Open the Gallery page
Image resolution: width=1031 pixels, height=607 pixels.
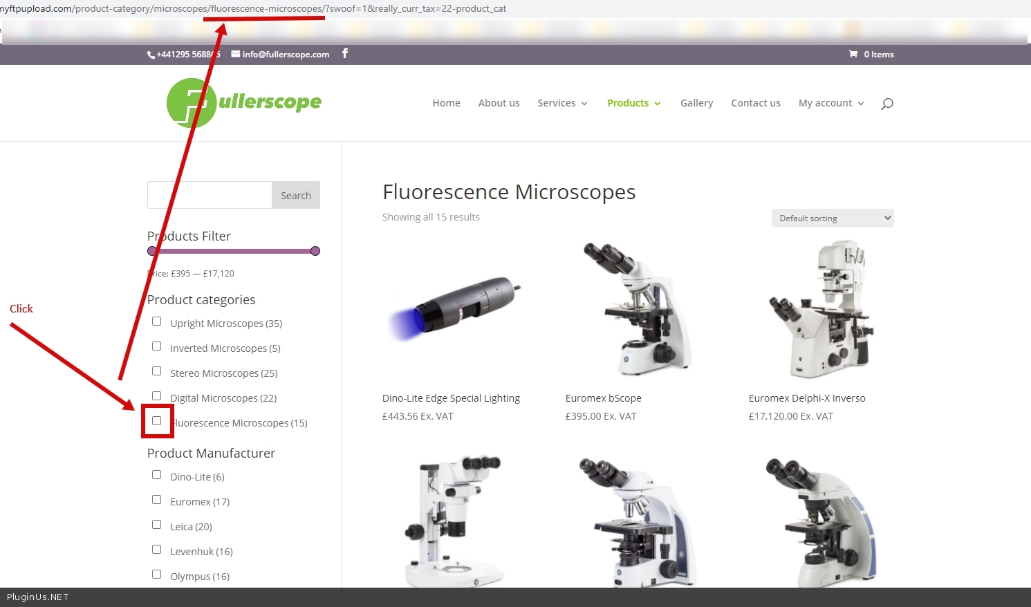697,103
